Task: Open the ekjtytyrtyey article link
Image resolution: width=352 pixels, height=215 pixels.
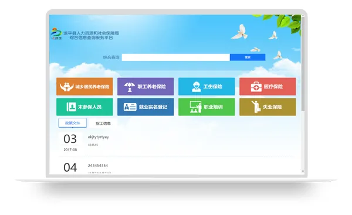Action: tap(99, 137)
